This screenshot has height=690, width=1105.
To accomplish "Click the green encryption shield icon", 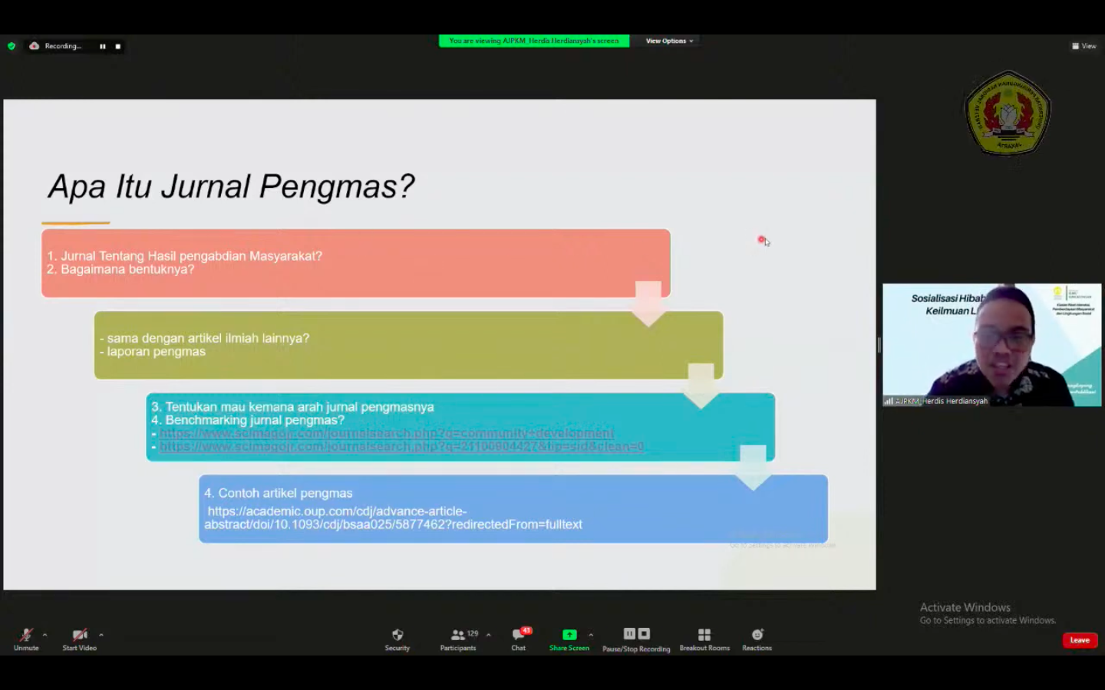I will click(12, 46).
